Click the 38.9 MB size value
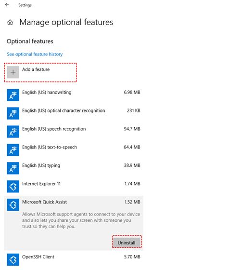Viewport: 228px width, 270px height. pyautogui.click(x=132, y=165)
